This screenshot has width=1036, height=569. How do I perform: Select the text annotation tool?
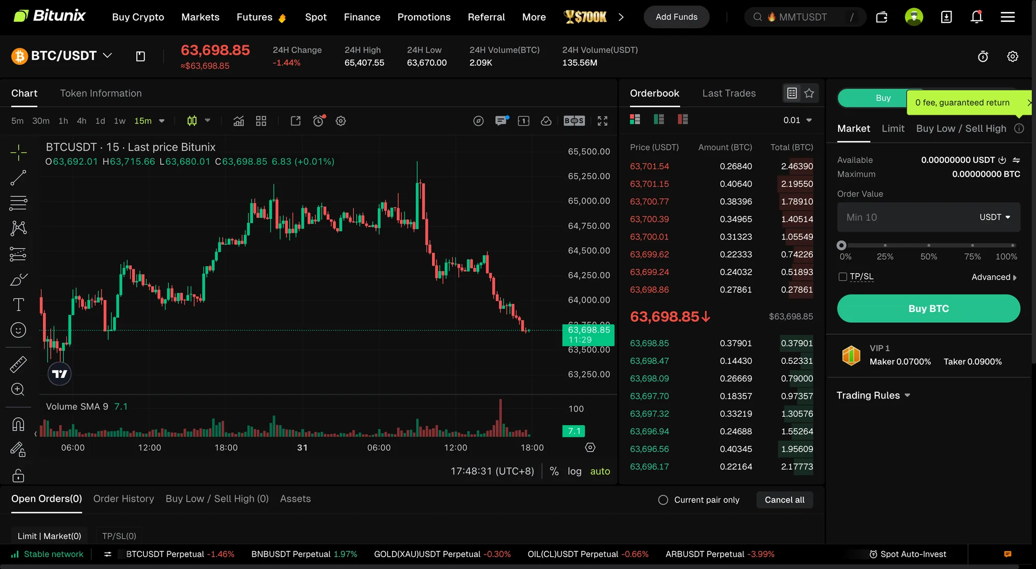click(18, 305)
